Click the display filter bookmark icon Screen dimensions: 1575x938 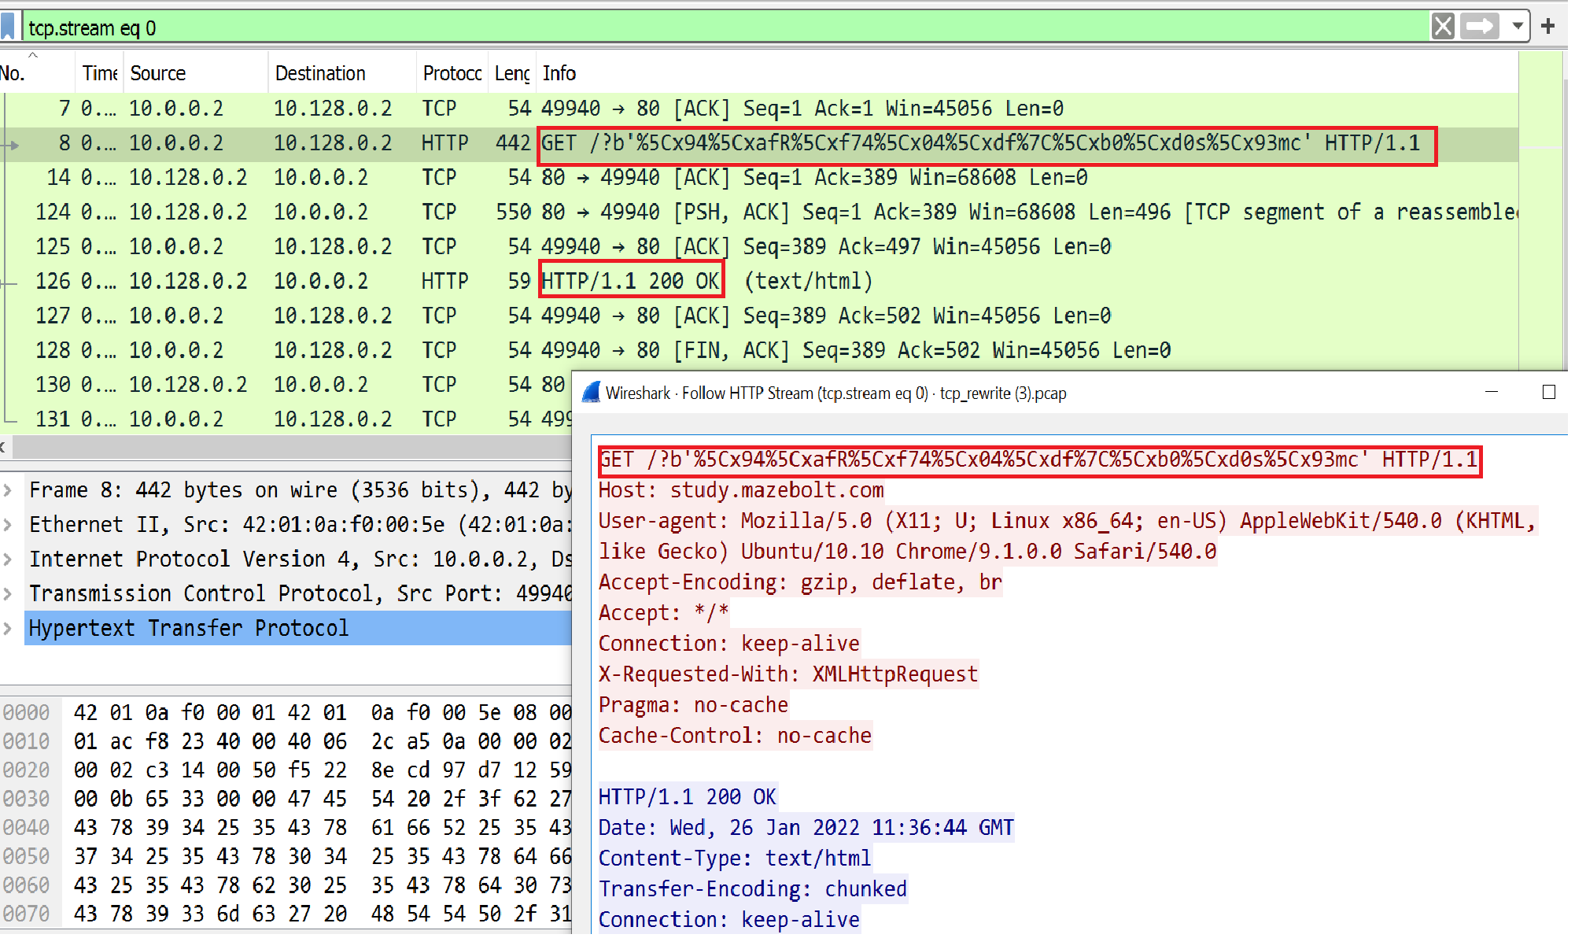pyautogui.click(x=8, y=26)
